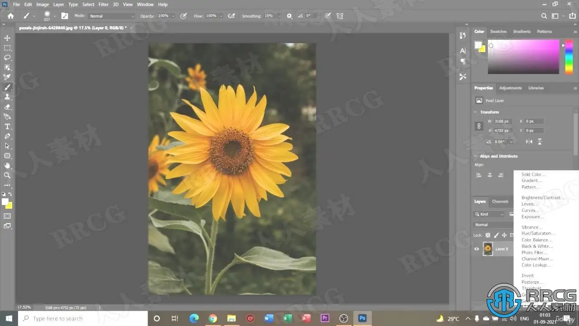Open the layer Kind filter dropdown

point(489,214)
